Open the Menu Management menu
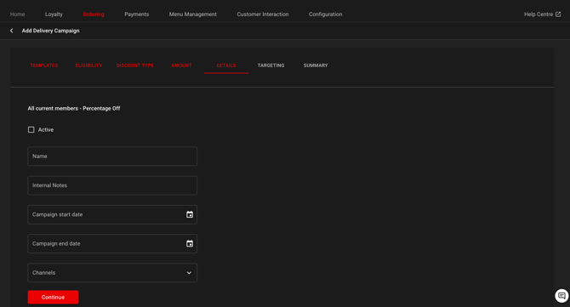Screen dimensions: 570x307 pyautogui.click(x=192, y=14)
